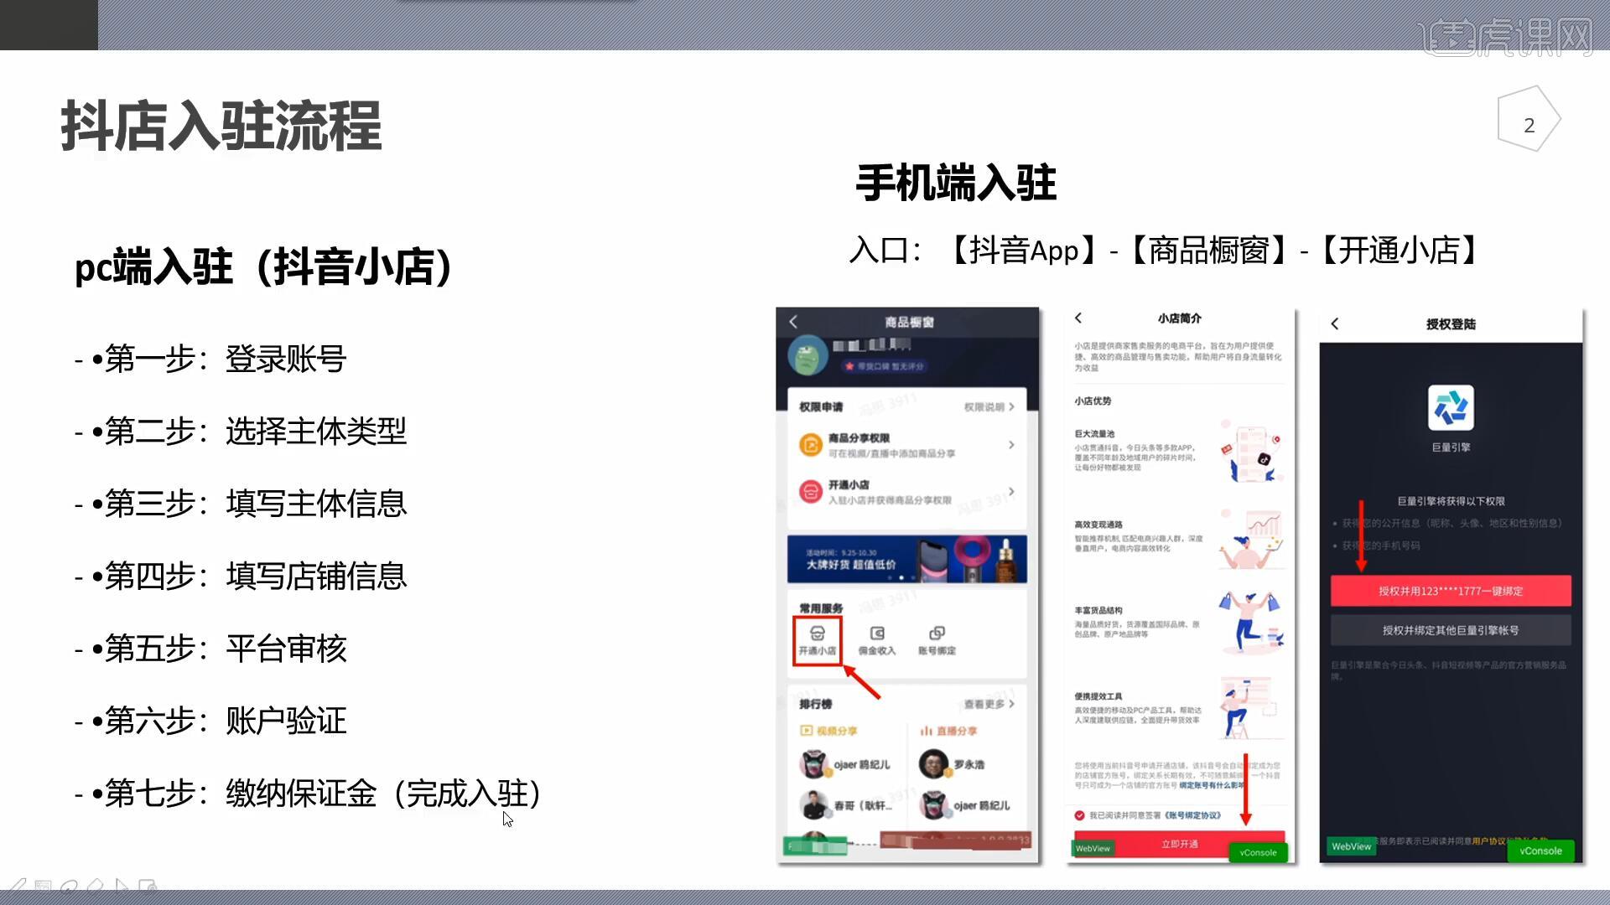
Task: Toggle the 我已阅读并同意签署 agreement checkbox
Action: tap(1080, 815)
